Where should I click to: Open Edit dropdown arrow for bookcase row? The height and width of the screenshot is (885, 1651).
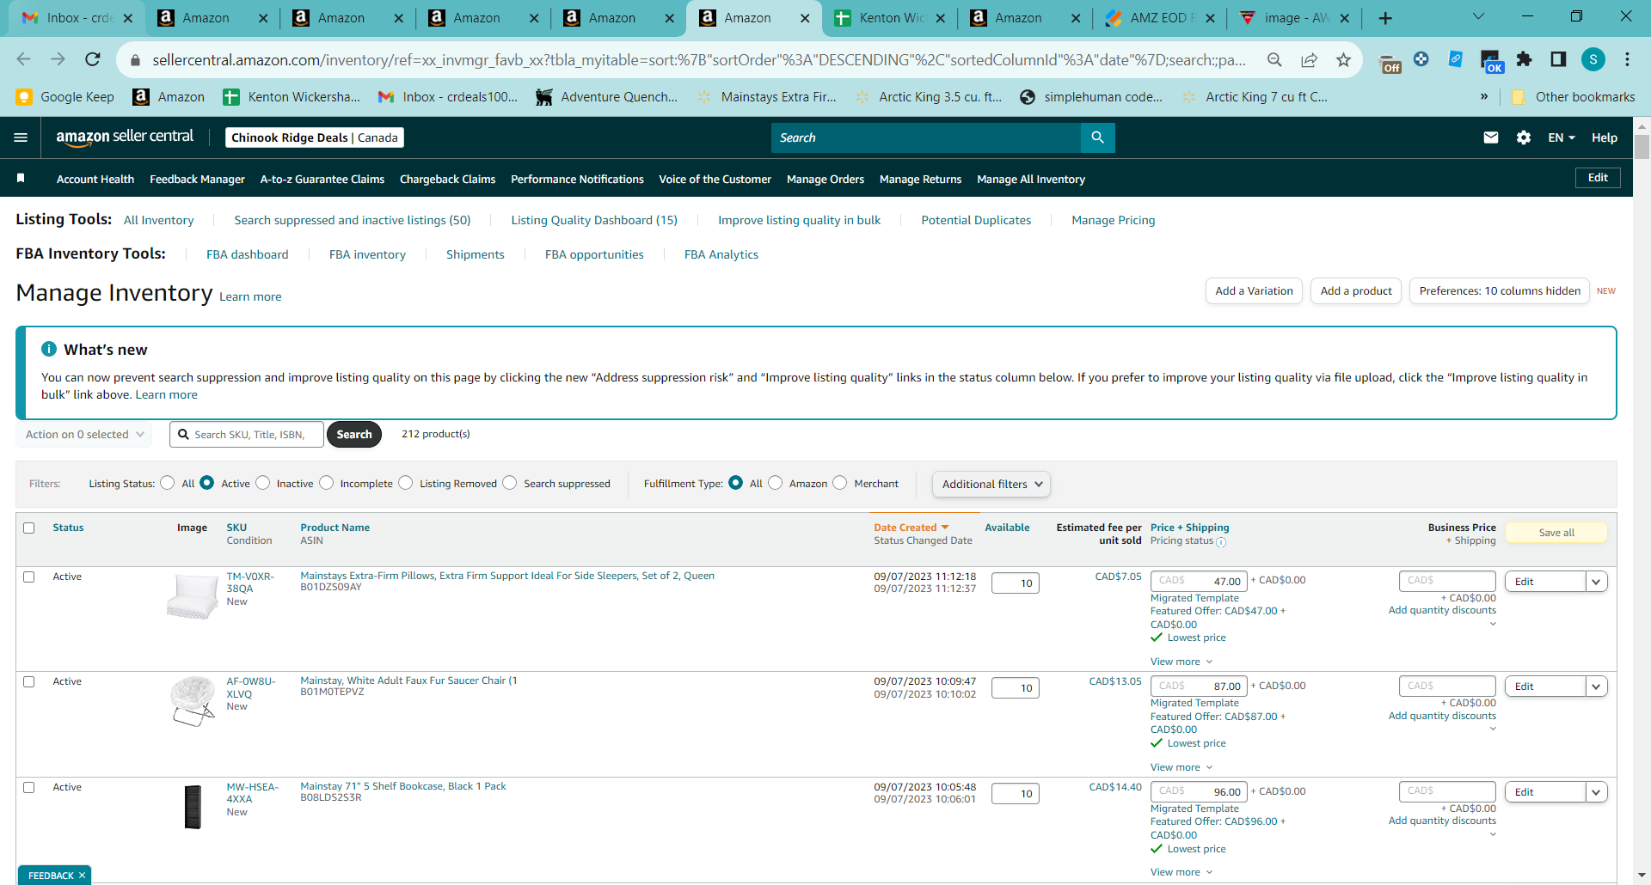point(1596,792)
